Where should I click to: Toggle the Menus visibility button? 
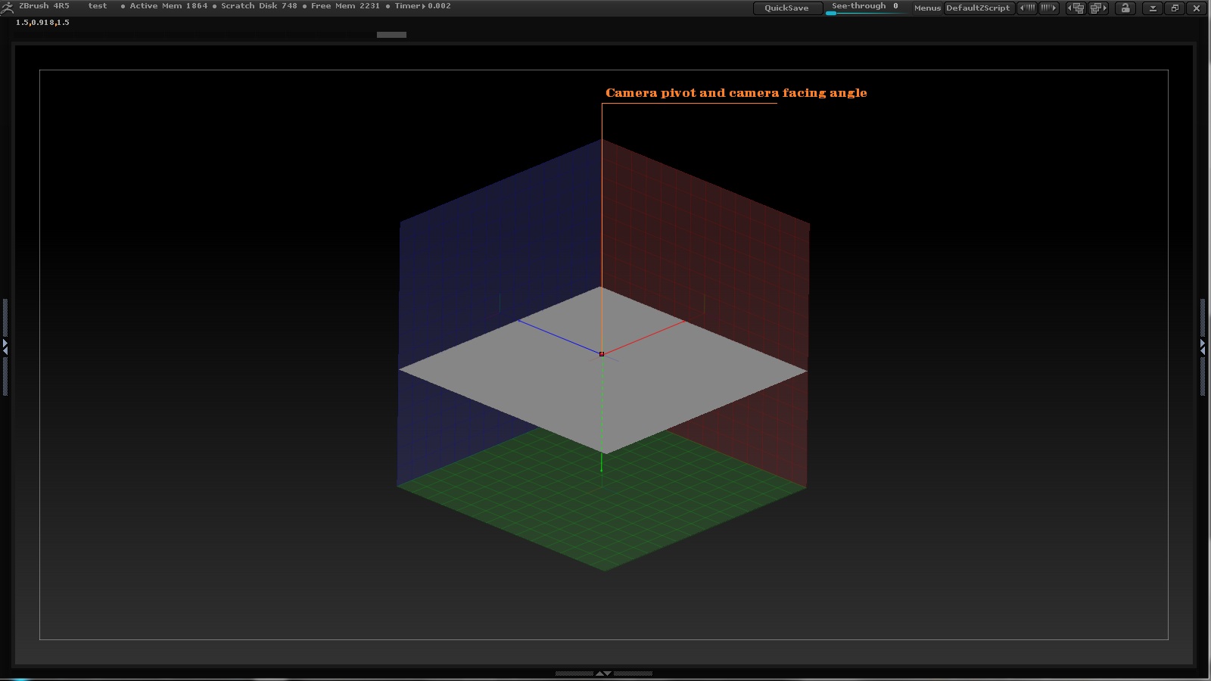tap(926, 8)
